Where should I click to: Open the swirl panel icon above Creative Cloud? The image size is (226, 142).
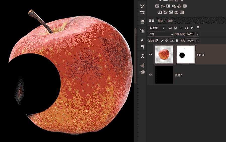pos(142,65)
